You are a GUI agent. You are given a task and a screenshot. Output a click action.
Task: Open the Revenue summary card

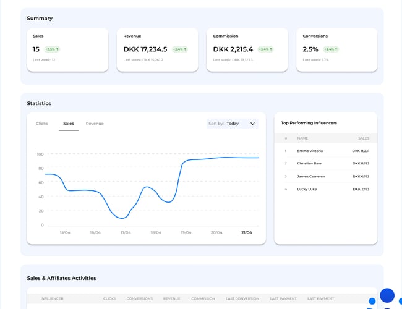[160, 49]
